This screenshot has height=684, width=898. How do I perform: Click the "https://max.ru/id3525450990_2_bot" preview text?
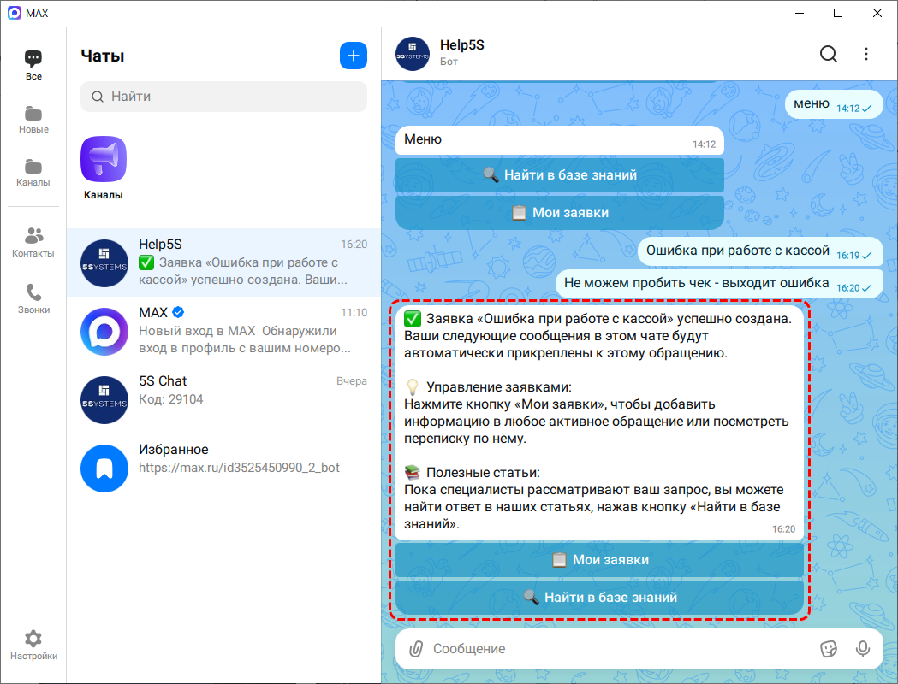pyautogui.click(x=239, y=468)
